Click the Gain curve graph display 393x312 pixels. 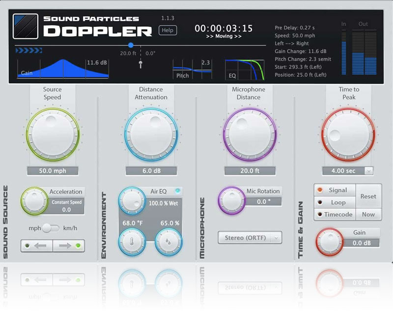pyautogui.click(x=63, y=69)
